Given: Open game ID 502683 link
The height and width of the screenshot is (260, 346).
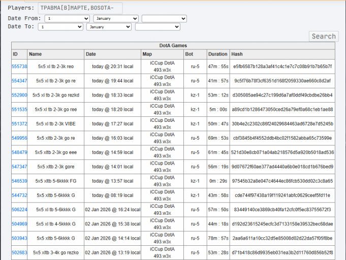Looking at the screenshot, I should pyautogui.click(x=19, y=252).
